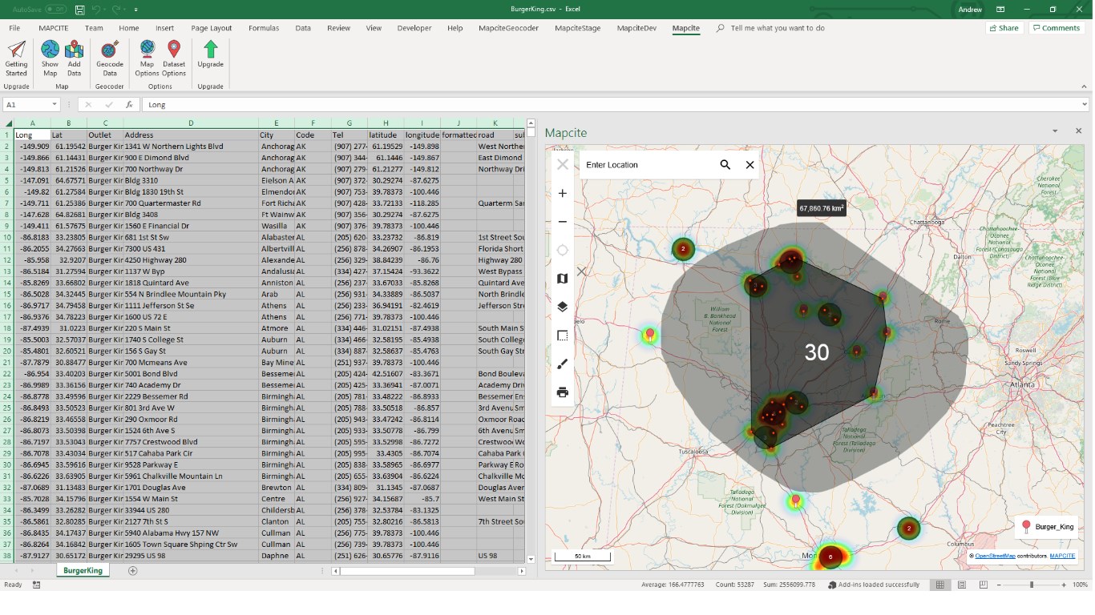Click the map layers stack icon
This screenshot has width=1095, height=615.
coord(562,307)
